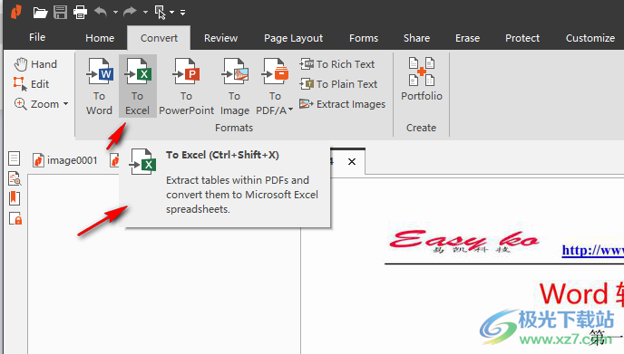Click the Save disk icon

(60, 13)
